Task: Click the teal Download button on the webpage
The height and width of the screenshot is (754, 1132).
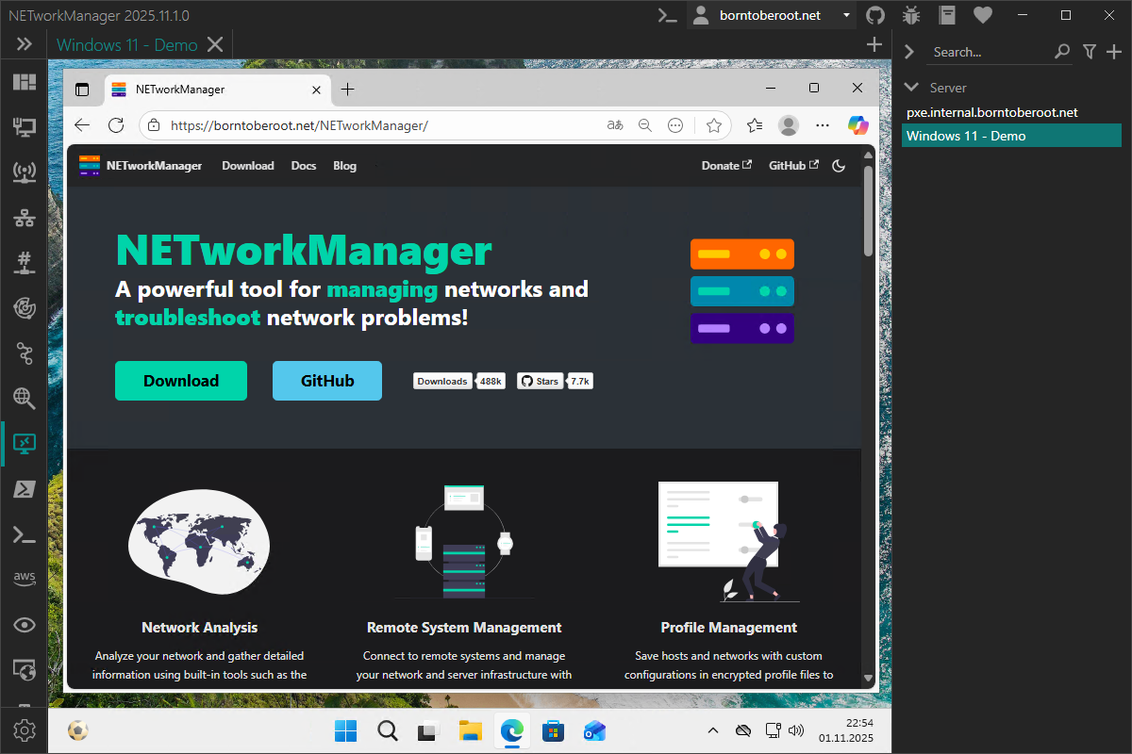Action: click(x=180, y=380)
